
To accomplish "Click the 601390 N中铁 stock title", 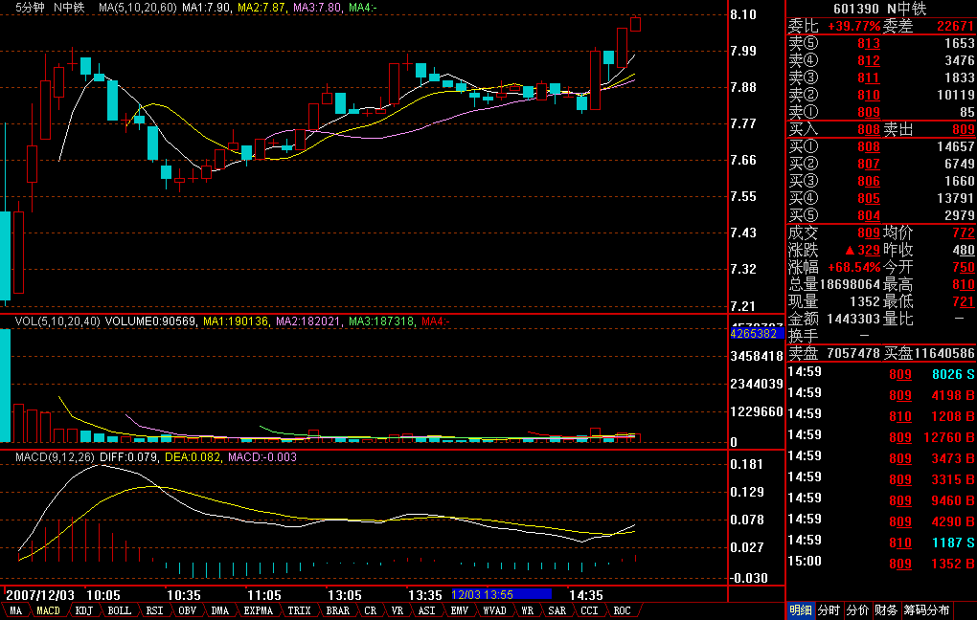I will pos(879,9).
